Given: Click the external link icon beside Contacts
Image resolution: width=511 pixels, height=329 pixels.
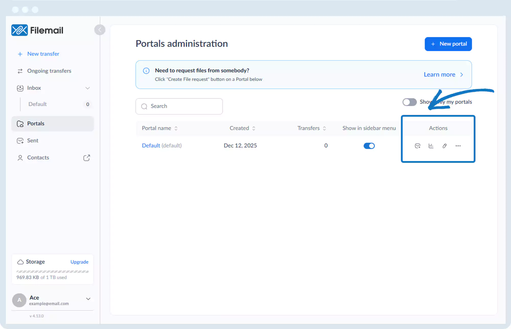Looking at the screenshot, I should [87, 158].
